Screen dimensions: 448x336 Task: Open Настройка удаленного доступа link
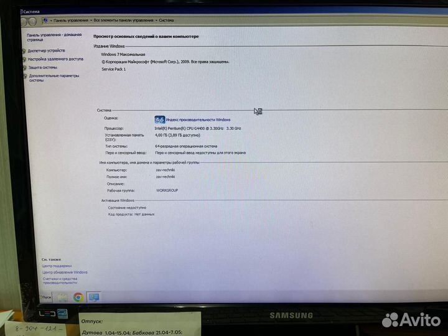coord(55,59)
